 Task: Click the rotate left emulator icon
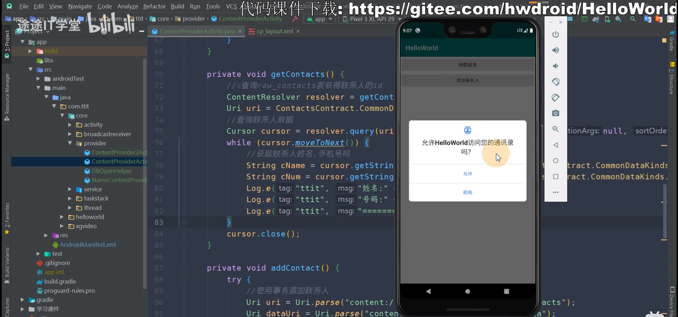(x=556, y=82)
